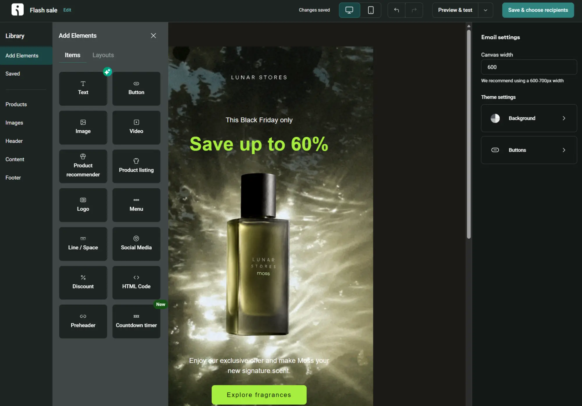Click Edit link next to Flash sale
582x406 pixels.
click(67, 10)
